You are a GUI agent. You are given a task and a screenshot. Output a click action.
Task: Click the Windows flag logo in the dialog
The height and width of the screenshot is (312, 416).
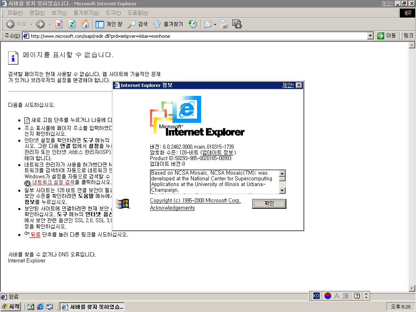coord(123,204)
